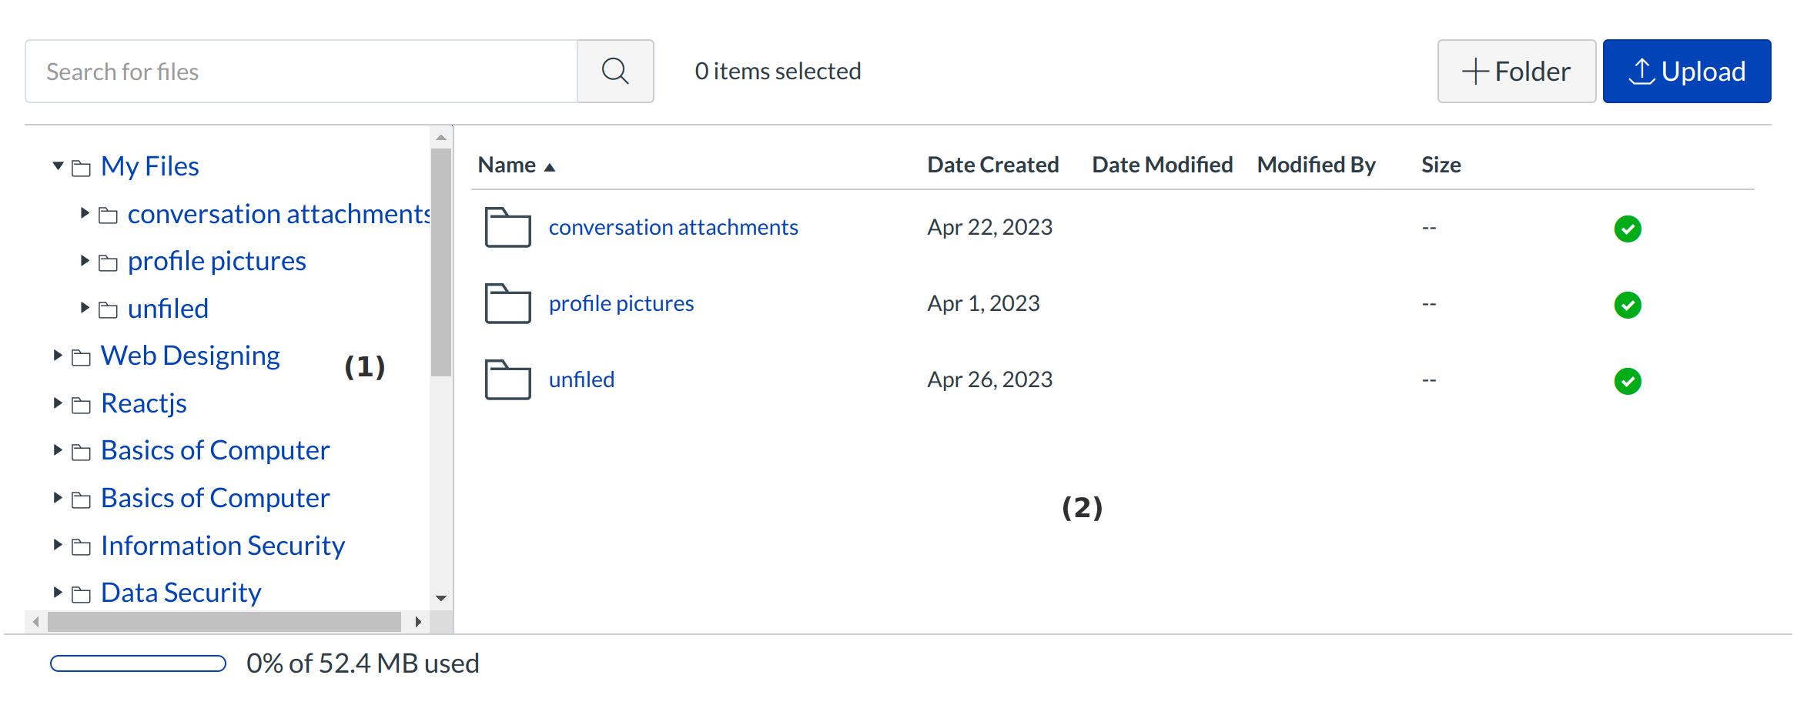This screenshot has height=705, width=1797.
Task: Sort by Date Created column
Action: (x=992, y=165)
